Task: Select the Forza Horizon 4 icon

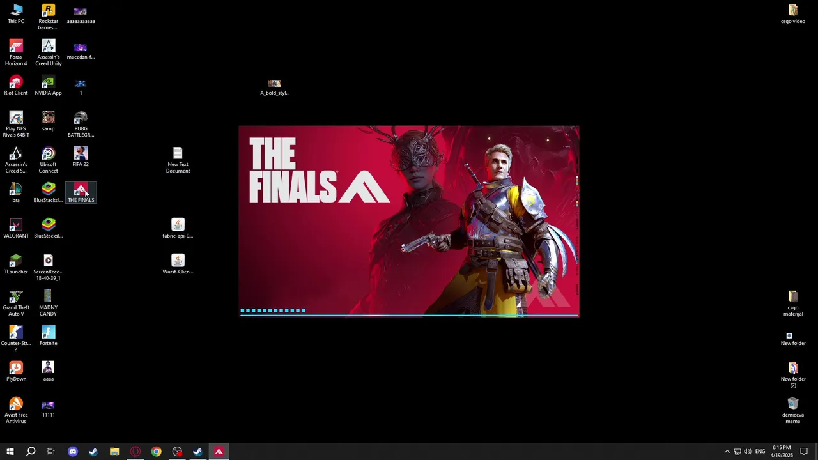Action: coord(16,52)
